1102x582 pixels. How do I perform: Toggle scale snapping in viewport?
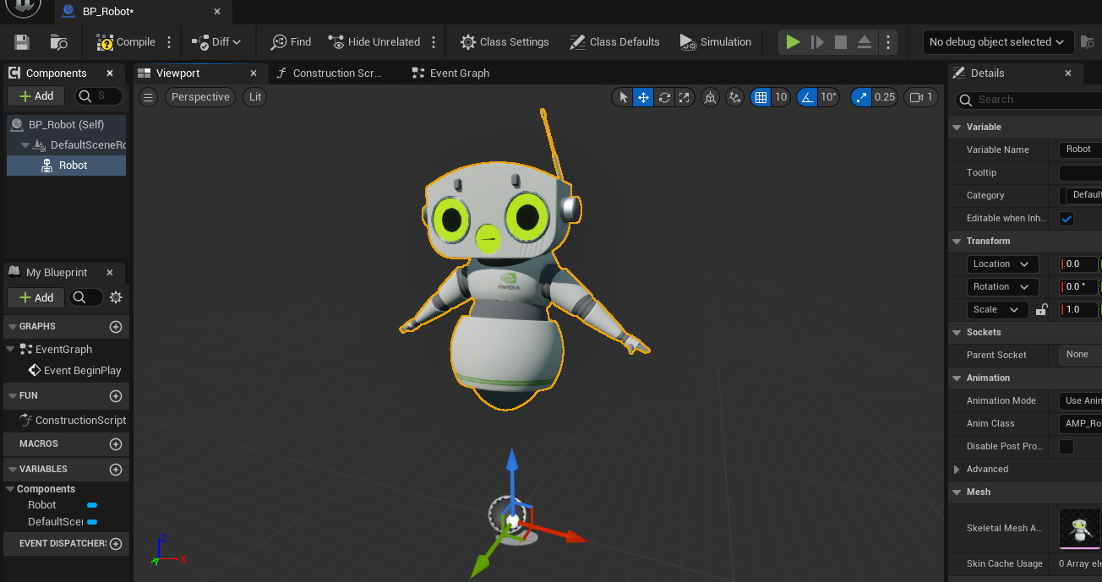(x=861, y=97)
